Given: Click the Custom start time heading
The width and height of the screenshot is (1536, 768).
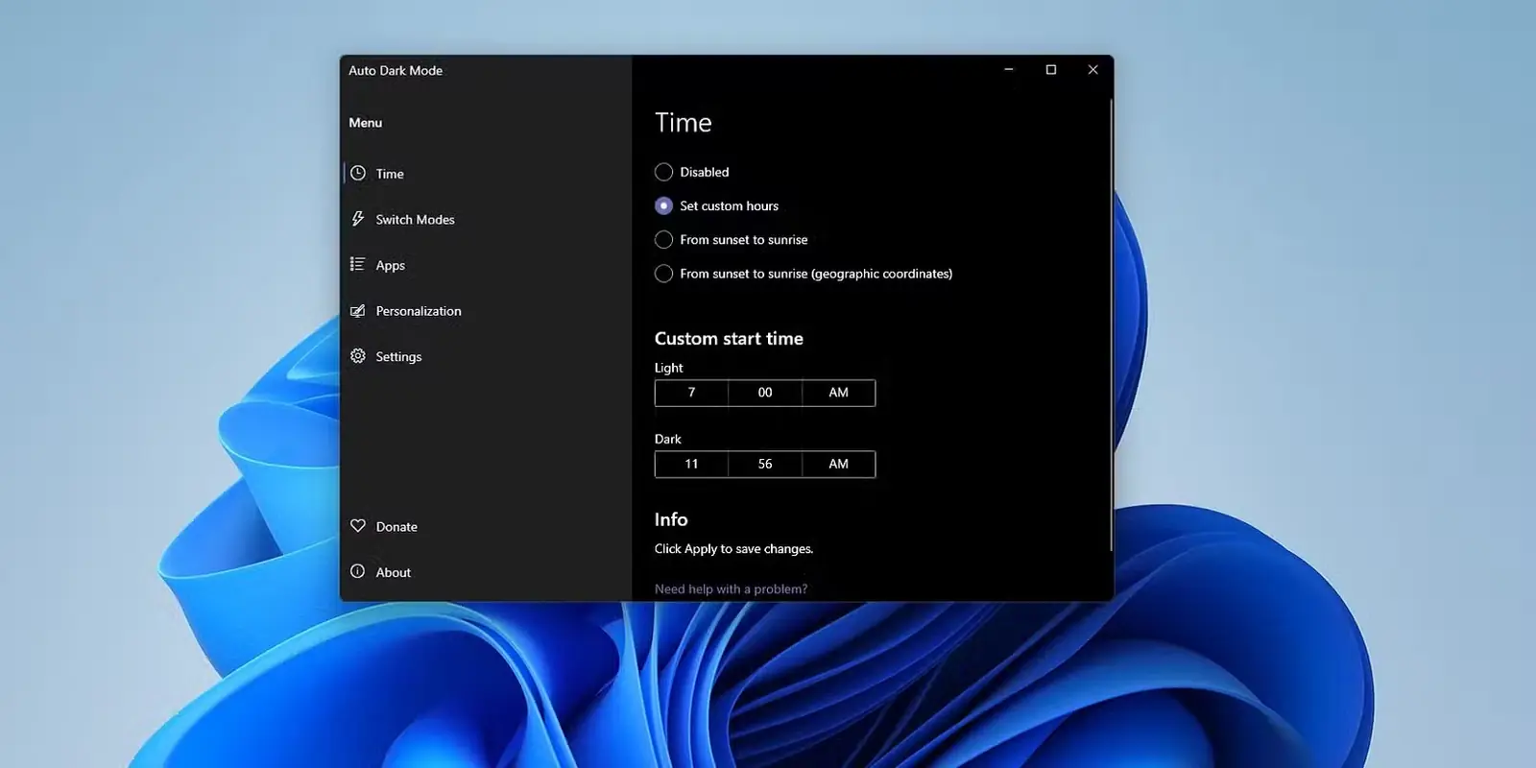Looking at the screenshot, I should (729, 338).
